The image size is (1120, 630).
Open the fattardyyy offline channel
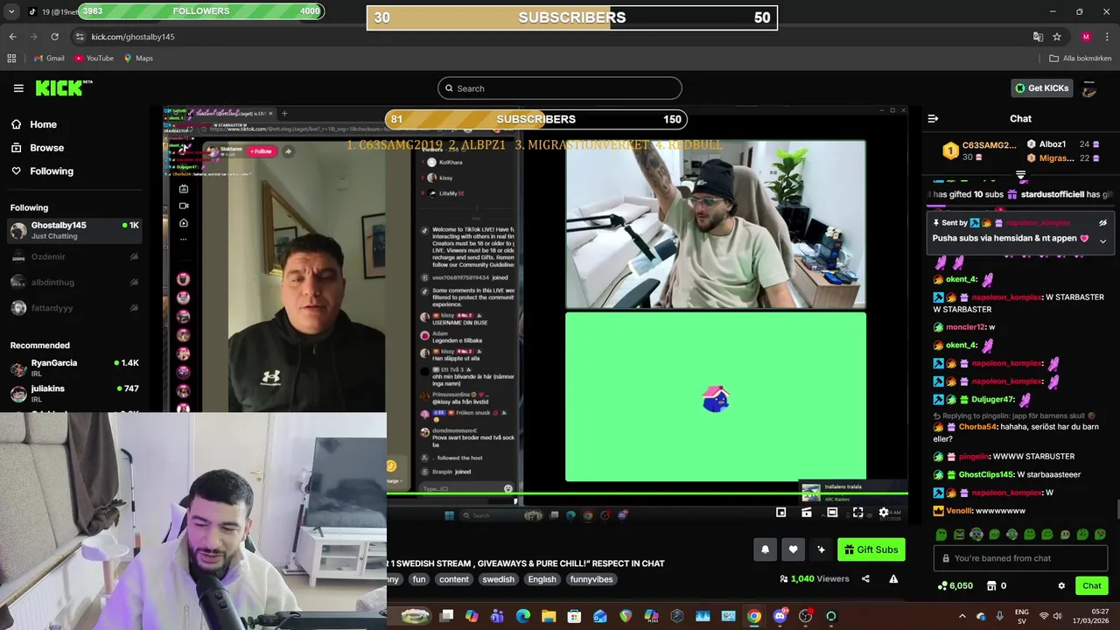tap(75, 308)
